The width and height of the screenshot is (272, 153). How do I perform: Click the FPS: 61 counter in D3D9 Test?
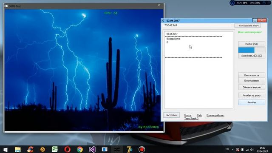coord(111,13)
